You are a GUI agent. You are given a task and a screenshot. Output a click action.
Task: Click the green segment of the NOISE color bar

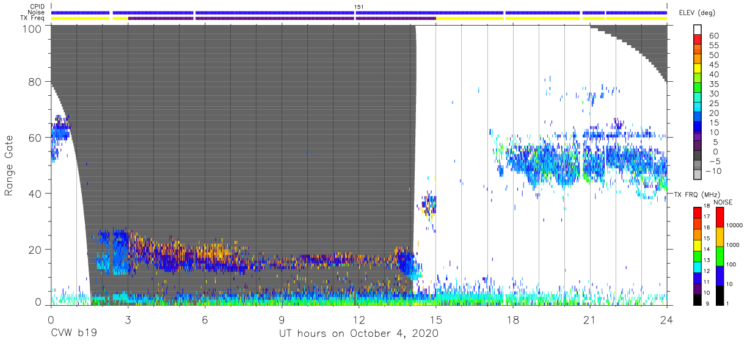click(719, 256)
